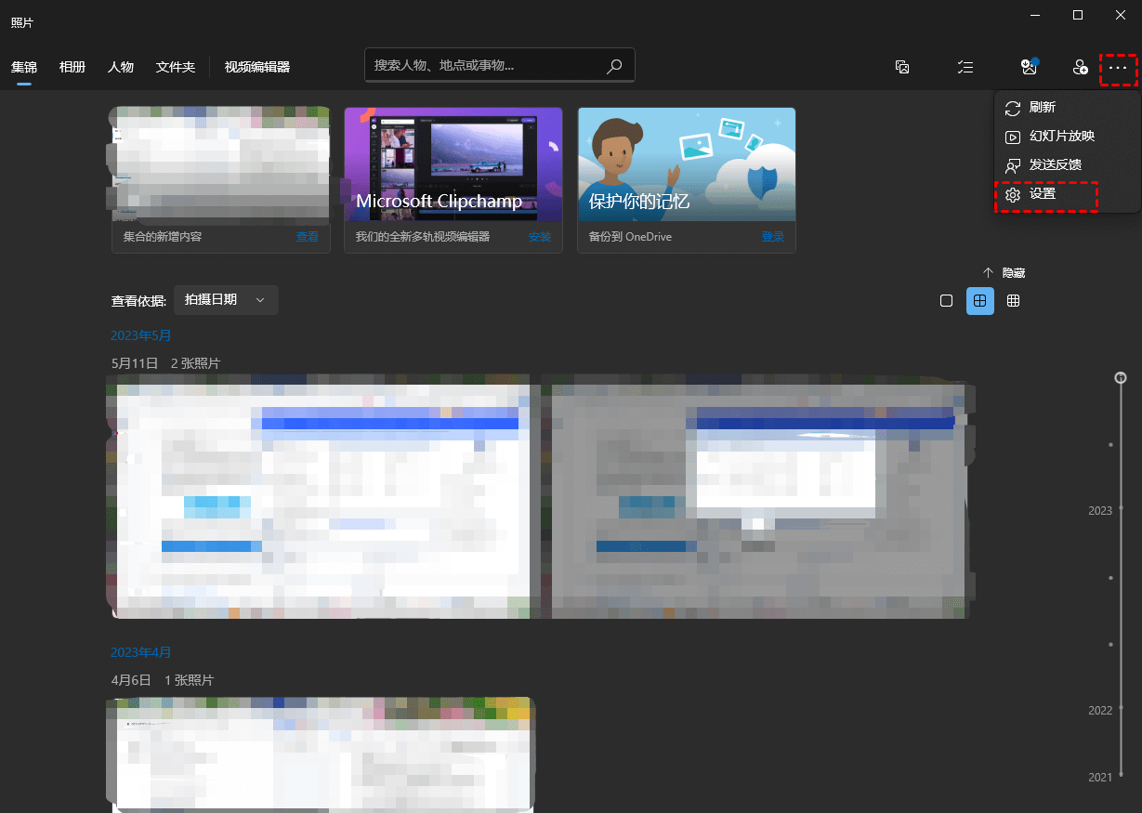1142x813 pixels.
Task: Click the add account person icon
Action: click(x=1080, y=67)
